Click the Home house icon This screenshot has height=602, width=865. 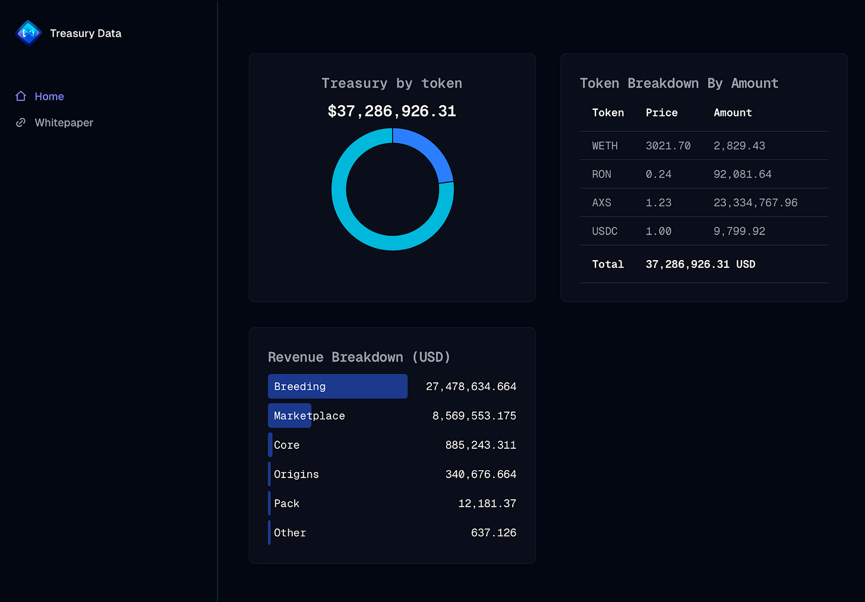point(21,96)
